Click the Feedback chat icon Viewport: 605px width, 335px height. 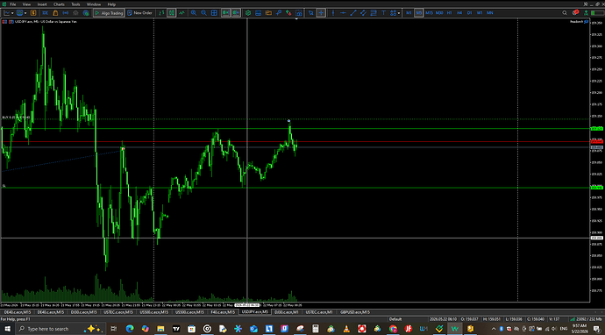pos(586,22)
